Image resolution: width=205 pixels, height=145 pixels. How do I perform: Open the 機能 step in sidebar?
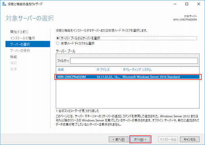13,57
